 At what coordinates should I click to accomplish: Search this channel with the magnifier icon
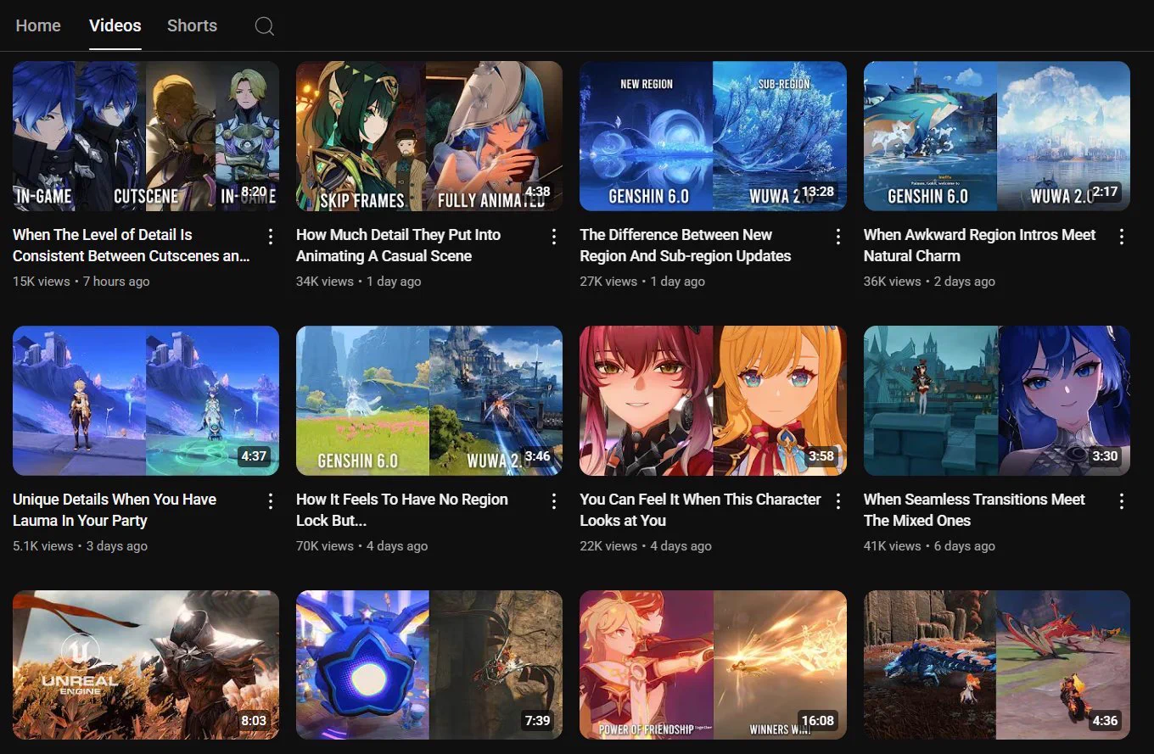pyautogui.click(x=265, y=26)
